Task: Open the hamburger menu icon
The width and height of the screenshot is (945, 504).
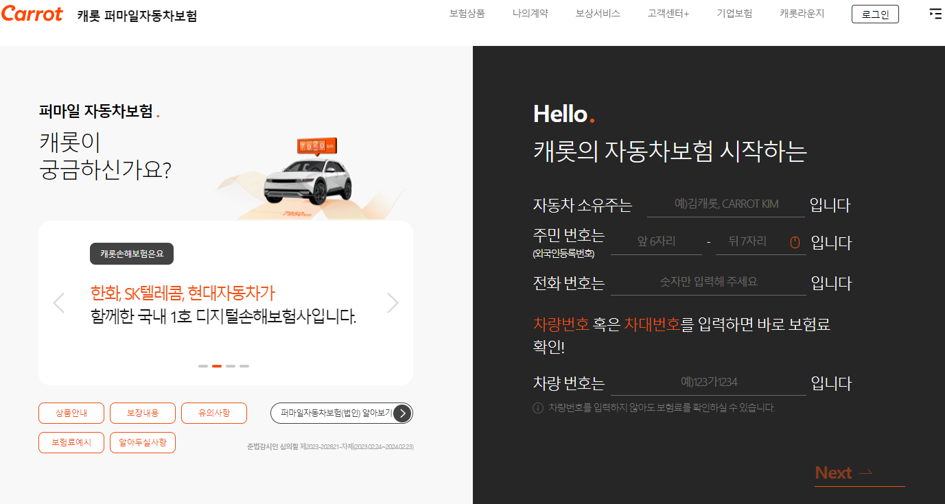Action: coord(935,14)
